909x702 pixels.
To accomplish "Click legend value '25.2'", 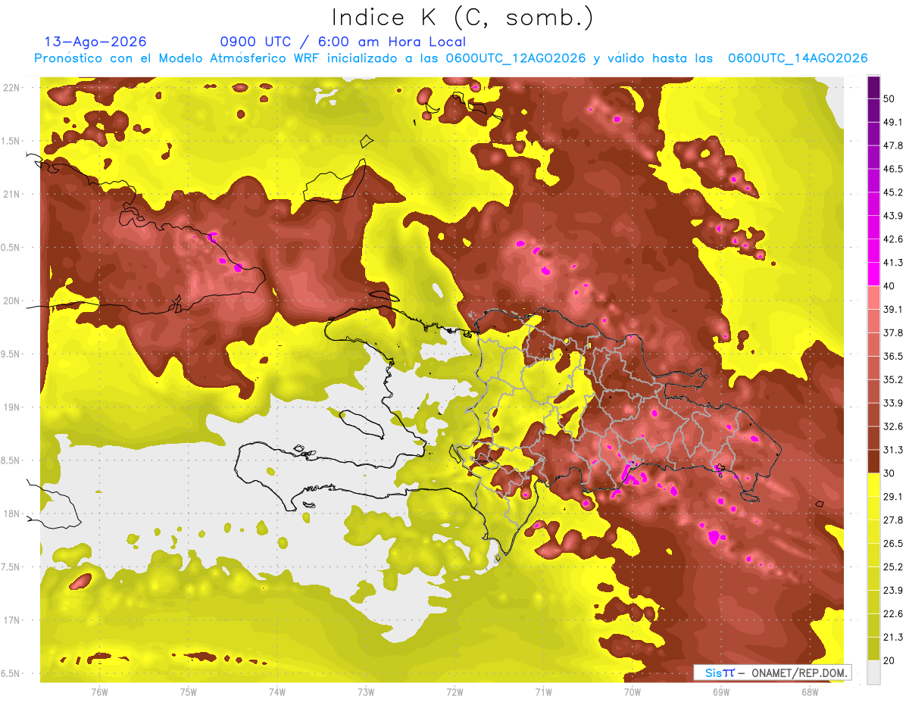I will 892,567.
